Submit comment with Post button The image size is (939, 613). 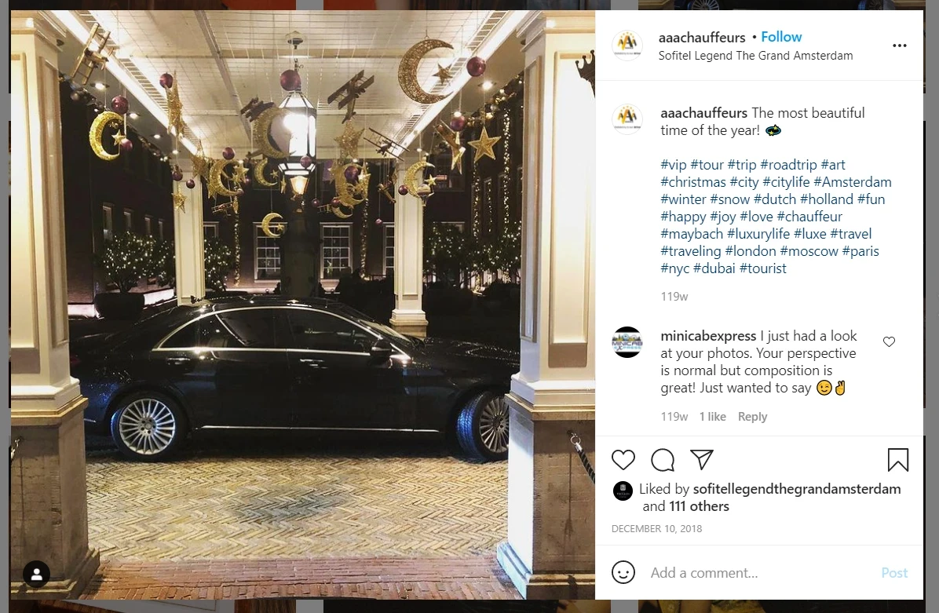[894, 573]
